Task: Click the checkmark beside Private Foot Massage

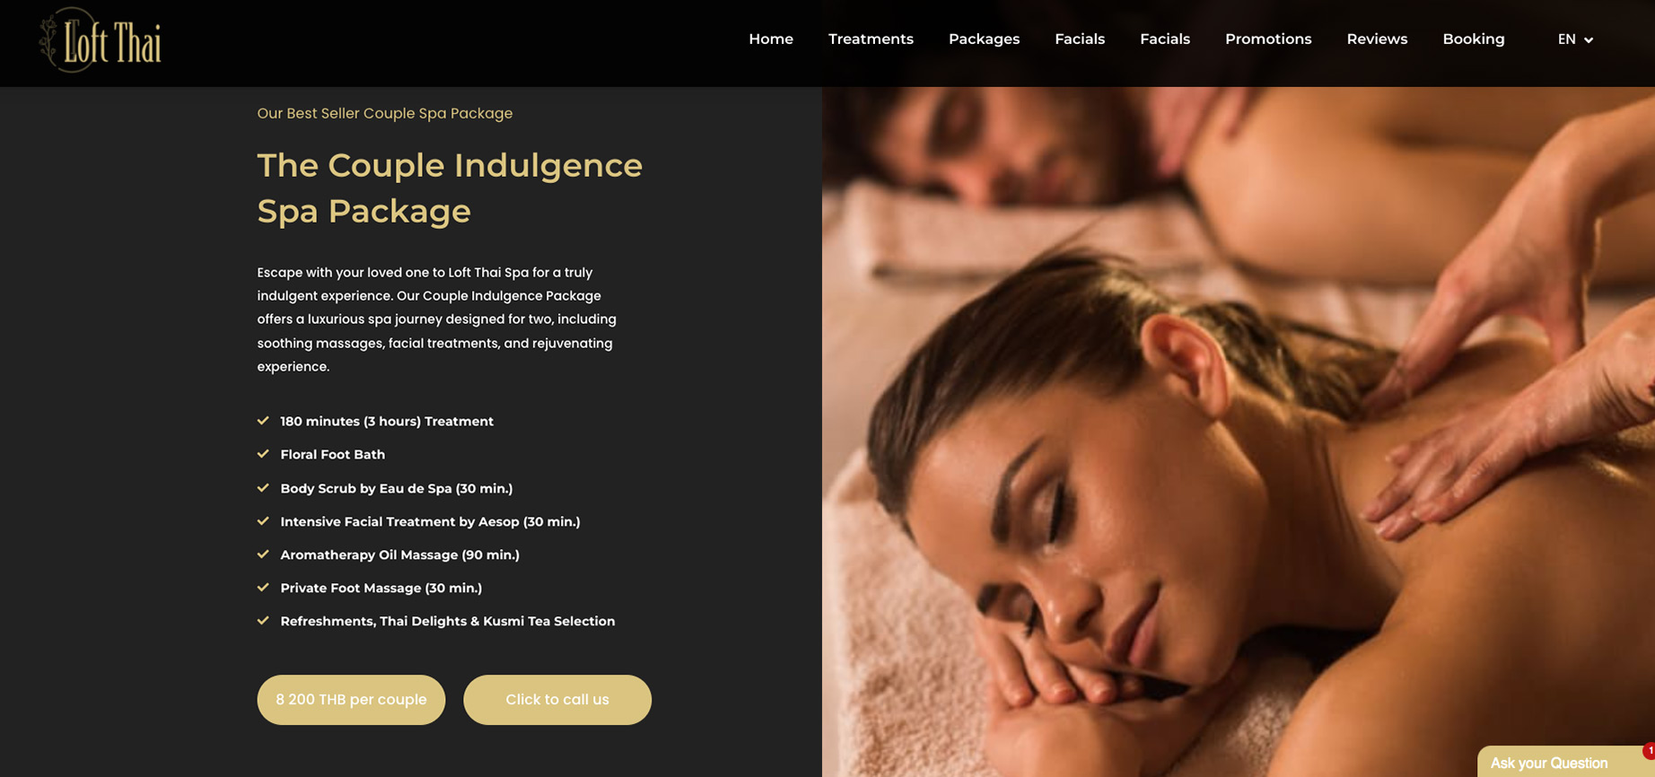Action: (263, 588)
